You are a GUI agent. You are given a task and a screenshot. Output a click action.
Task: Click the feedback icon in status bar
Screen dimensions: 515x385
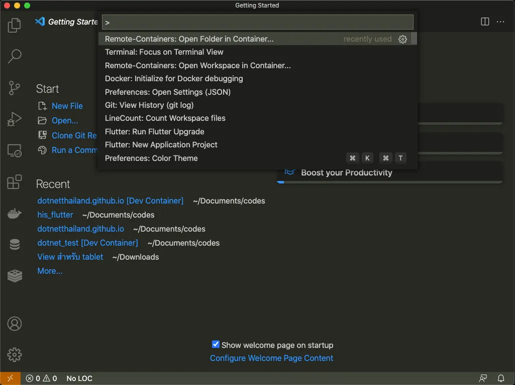483,378
